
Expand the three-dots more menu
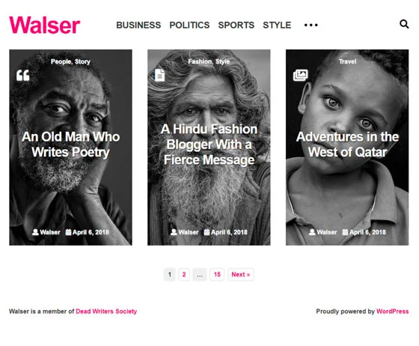(311, 25)
